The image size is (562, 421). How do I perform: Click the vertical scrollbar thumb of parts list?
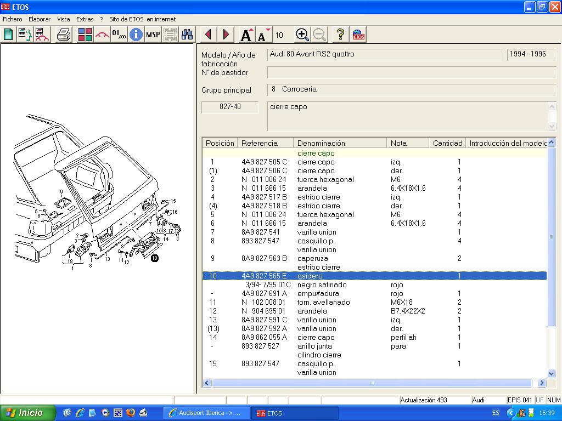coord(551,237)
